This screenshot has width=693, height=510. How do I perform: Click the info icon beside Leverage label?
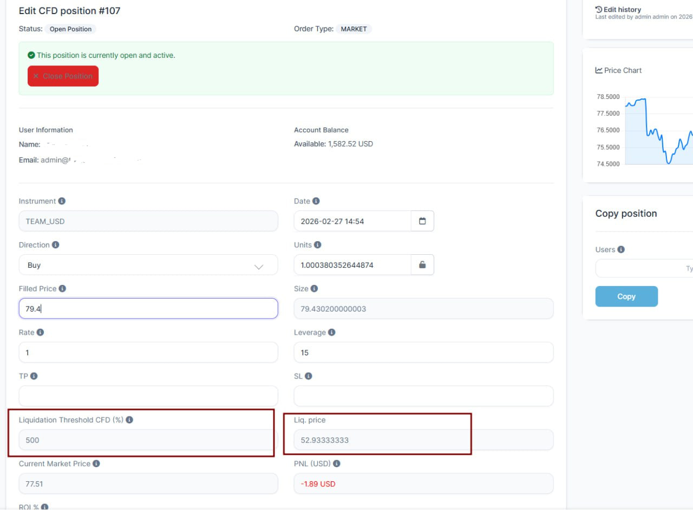(331, 333)
